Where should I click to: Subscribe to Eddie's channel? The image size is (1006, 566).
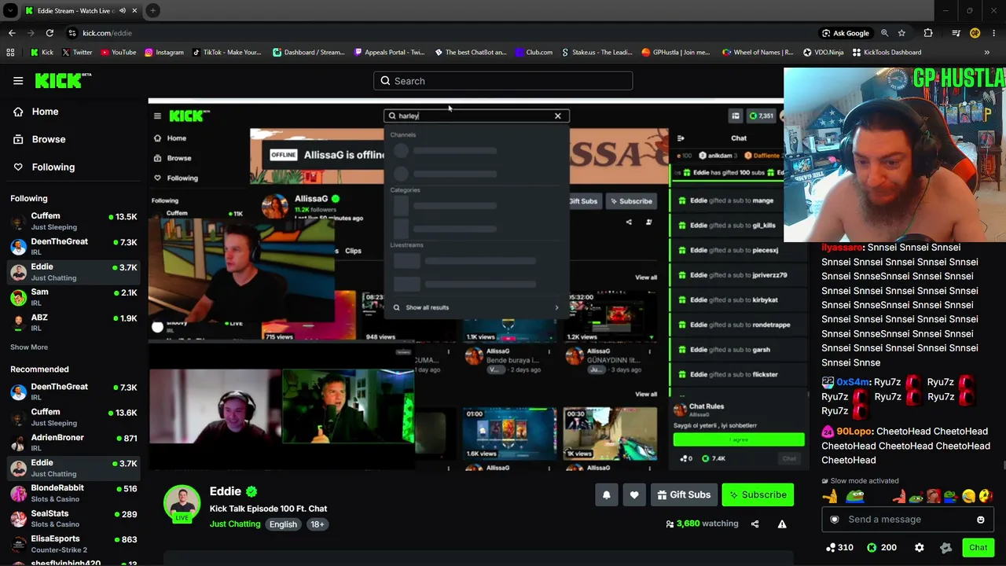click(758, 494)
